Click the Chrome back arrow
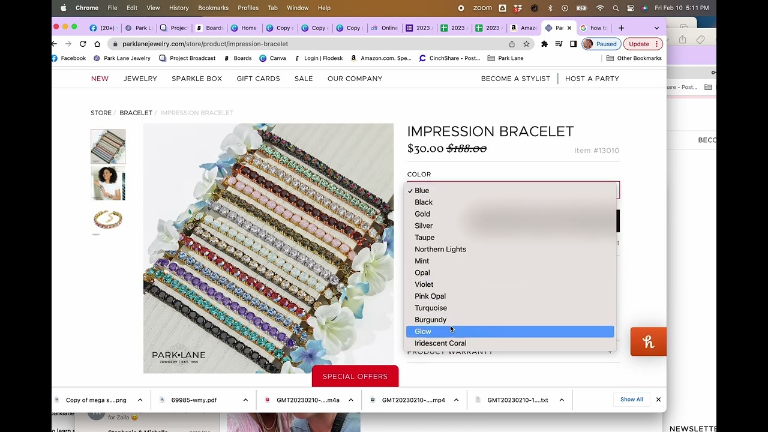Image resolution: width=768 pixels, height=432 pixels. click(x=54, y=44)
